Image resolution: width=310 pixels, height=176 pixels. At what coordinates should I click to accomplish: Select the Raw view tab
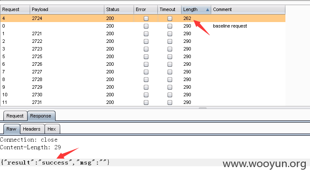11,129
